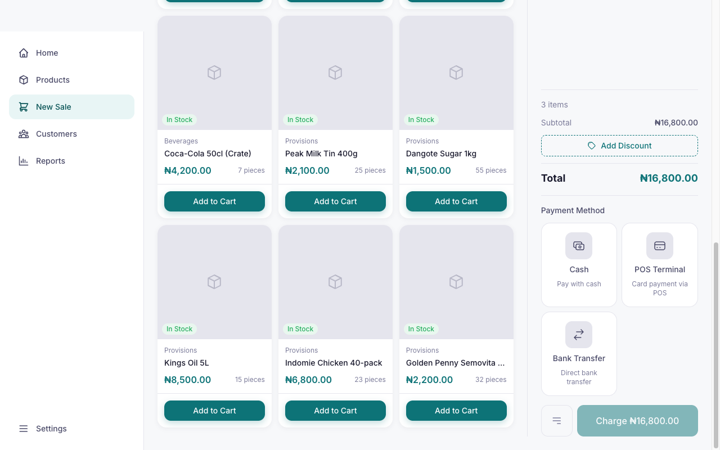Viewport: 720px width, 450px height.
Task: Add Kings Oil 5L to cart
Action: pyautogui.click(x=214, y=411)
